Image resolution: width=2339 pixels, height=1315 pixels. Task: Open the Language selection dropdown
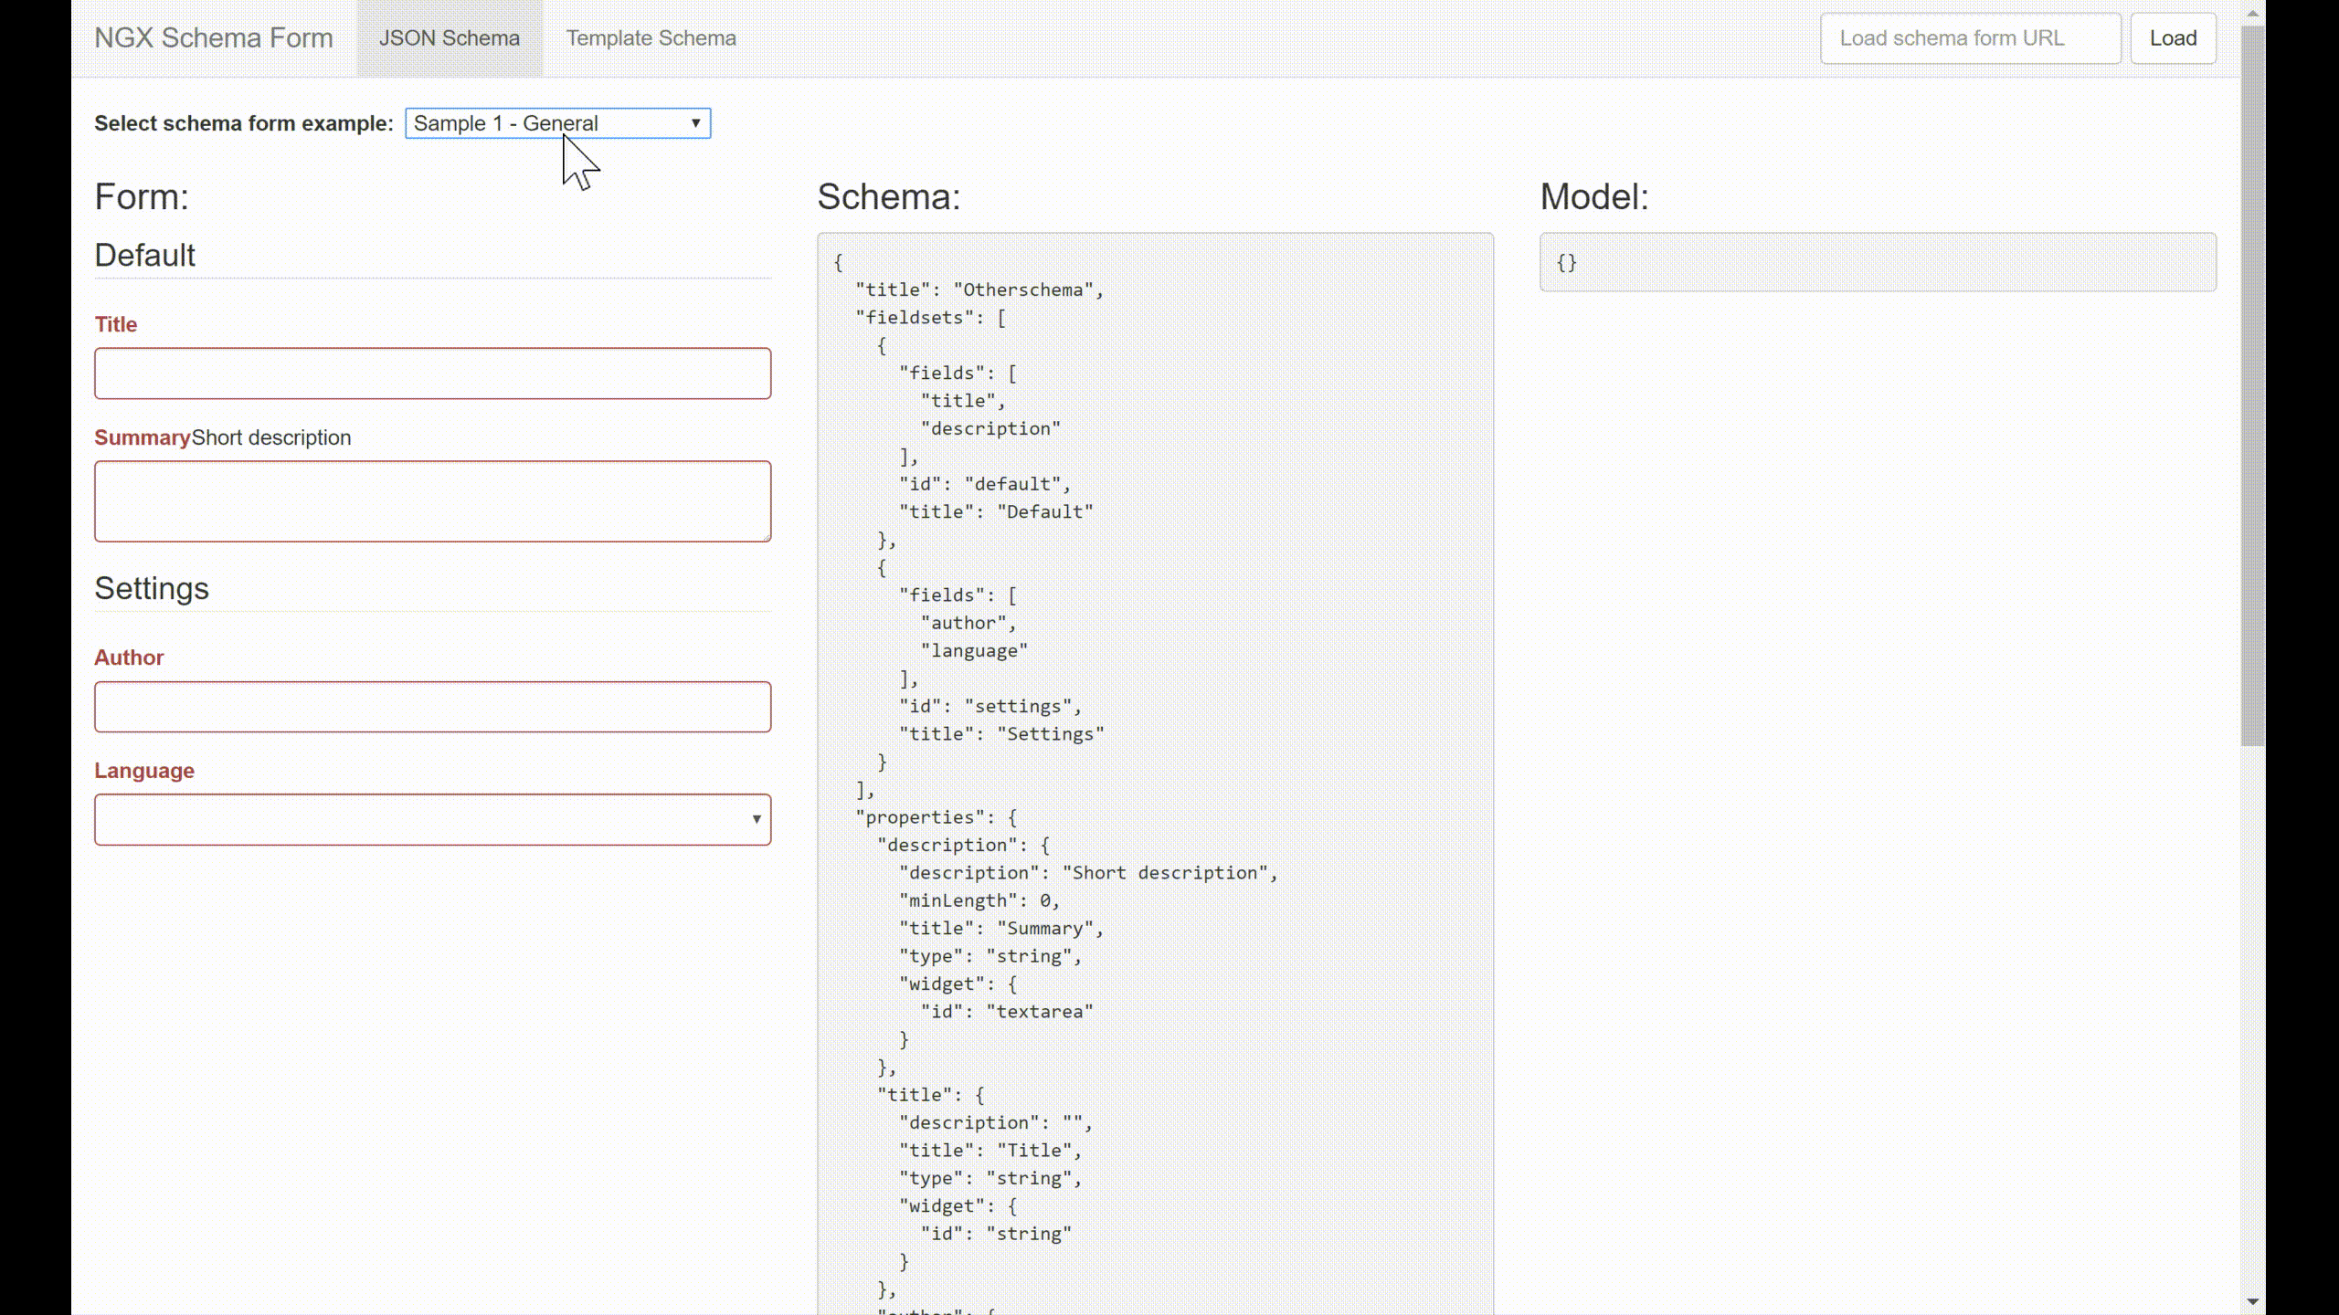tap(432, 819)
